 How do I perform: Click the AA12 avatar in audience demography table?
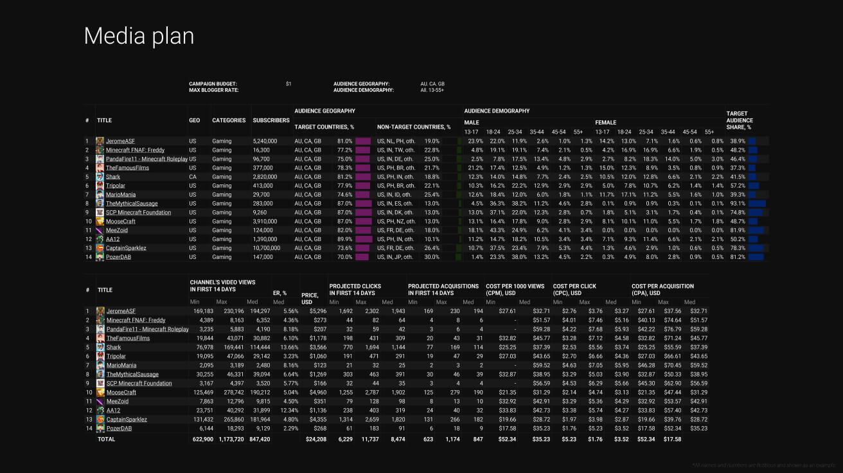[x=100, y=239]
